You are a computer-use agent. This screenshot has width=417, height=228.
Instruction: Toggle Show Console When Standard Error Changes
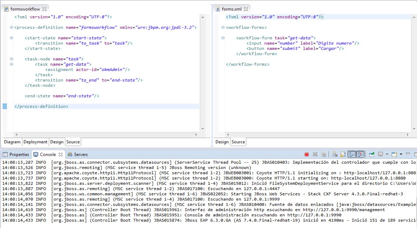pos(360,154)
